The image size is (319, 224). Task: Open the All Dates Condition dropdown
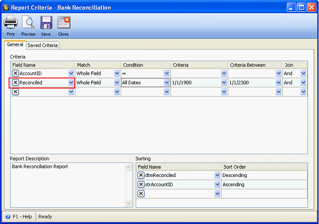coord(167,83)
